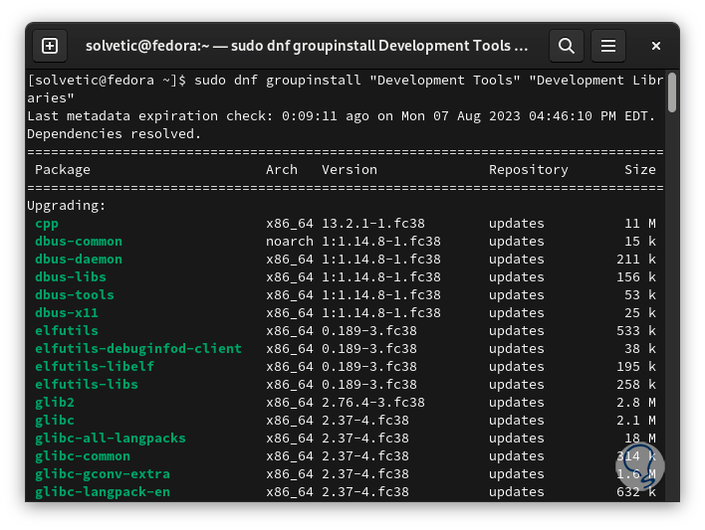Click the glibc-all-langpacks package name
The height and width of the screenshot is (530, 705).
(111, 439)
